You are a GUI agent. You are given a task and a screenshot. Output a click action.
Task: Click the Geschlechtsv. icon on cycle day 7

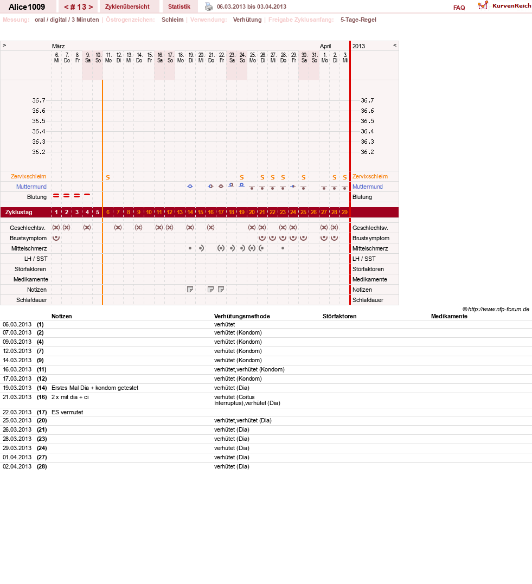[x=118, y=228]
